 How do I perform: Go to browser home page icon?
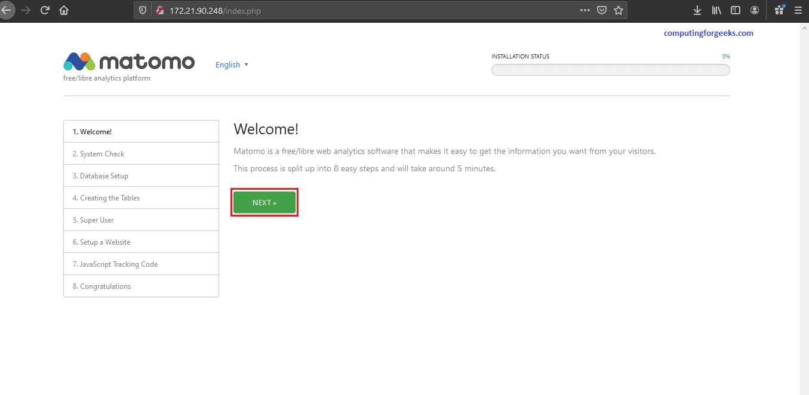tap(64, 10)
